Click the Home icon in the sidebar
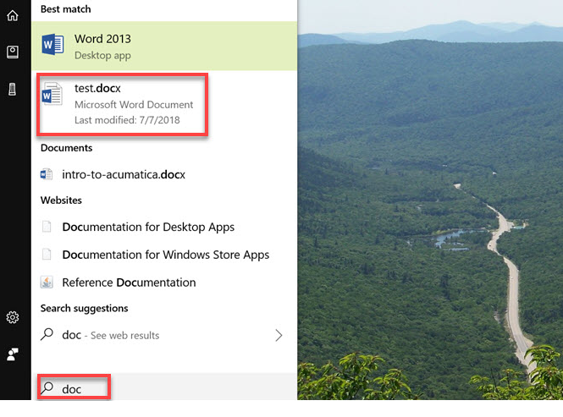 pos(13,16)
